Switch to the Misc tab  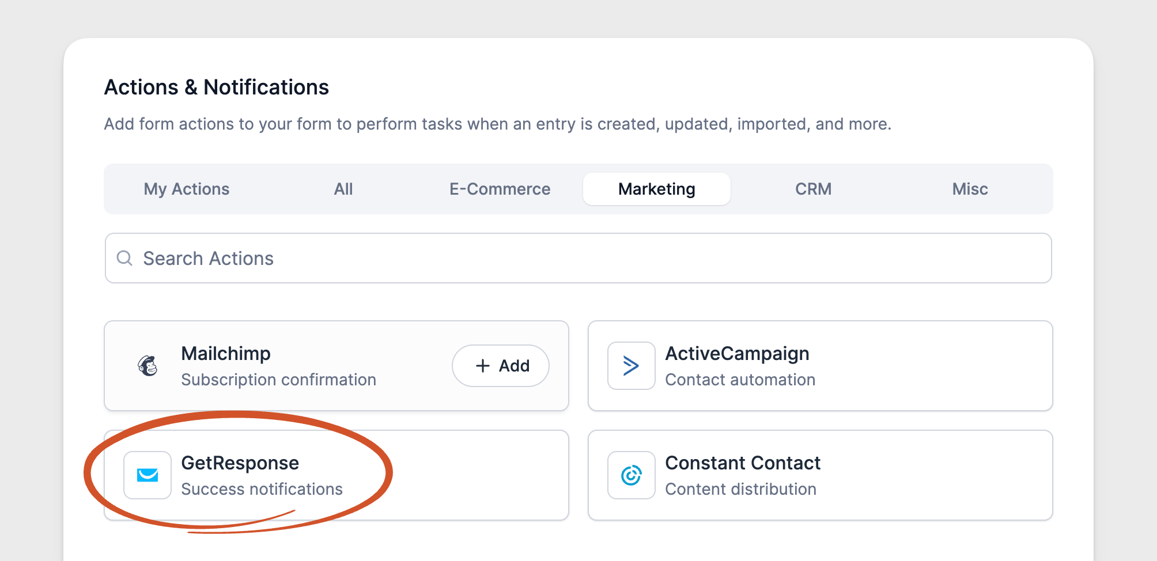coord(970,189)
